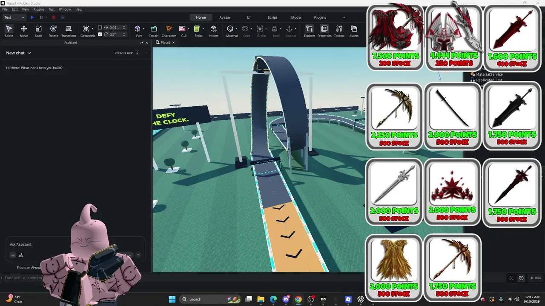Screen dimensions: 545x306
Task: Switch to the Script ribbon tab
Action: 272,17
